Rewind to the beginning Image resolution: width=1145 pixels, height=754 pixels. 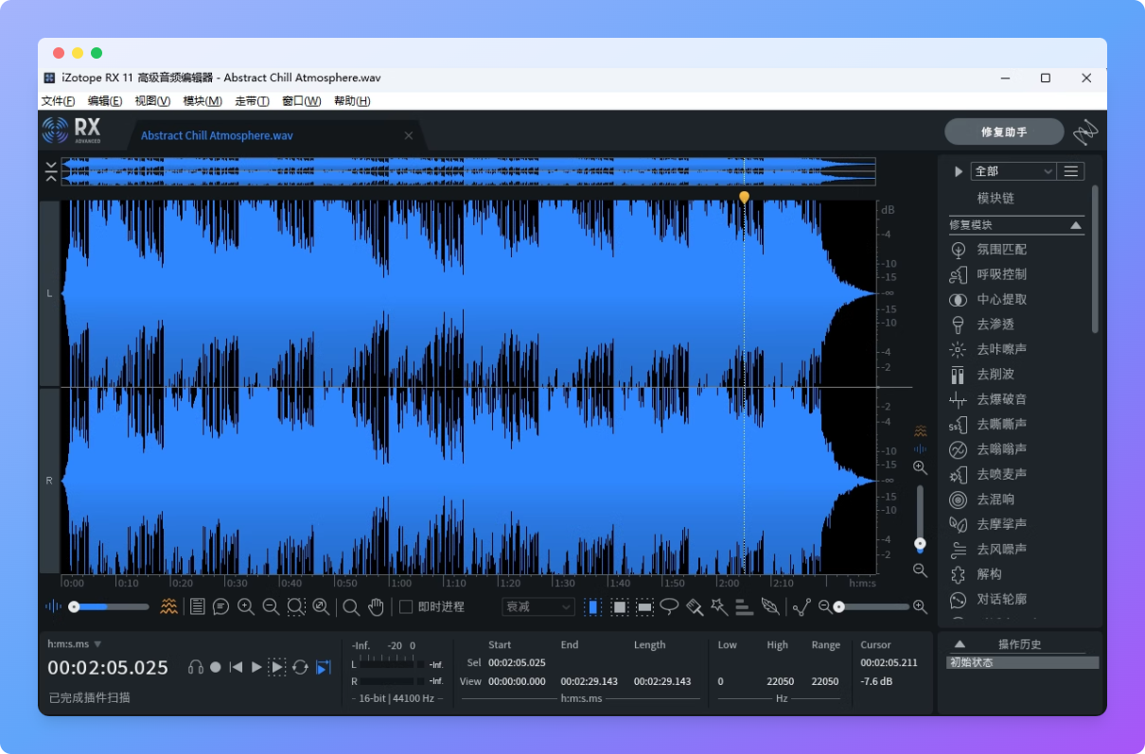[236, 667]
